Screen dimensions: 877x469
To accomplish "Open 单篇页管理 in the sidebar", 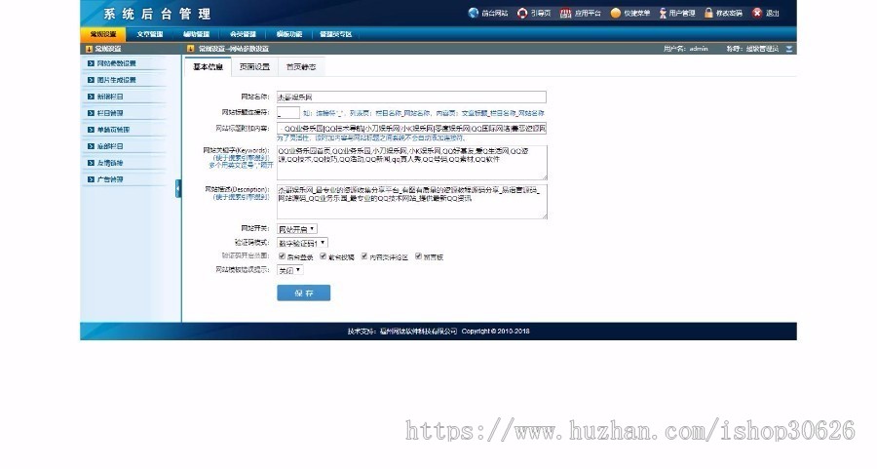I will (x=114, y=130).
